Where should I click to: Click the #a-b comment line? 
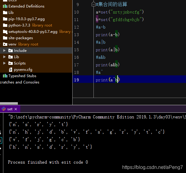click(x=101, y=27)
